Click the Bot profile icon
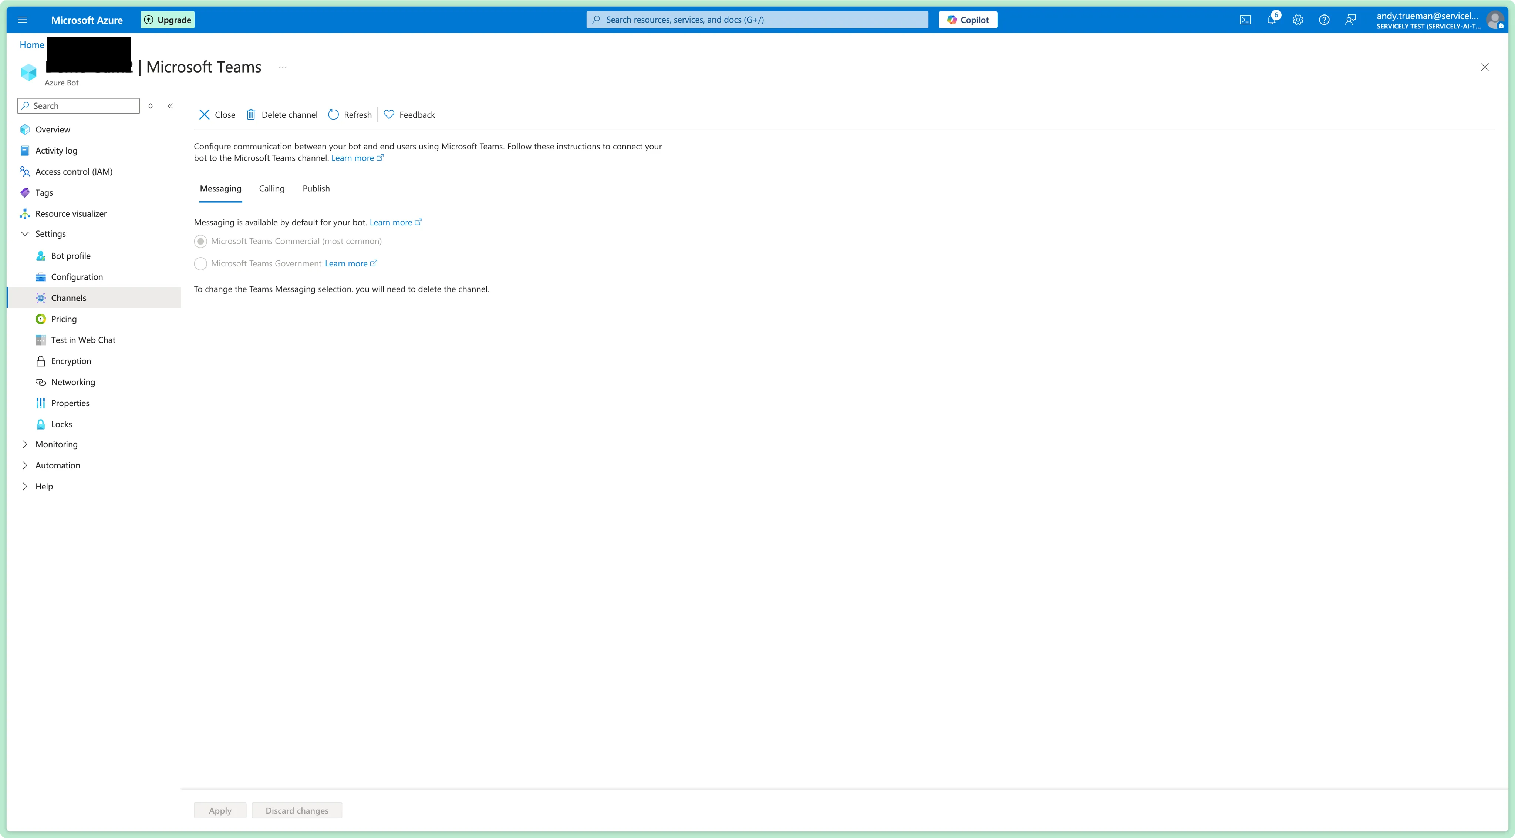Screen dimensions: 1515x838 click(41, 256)
